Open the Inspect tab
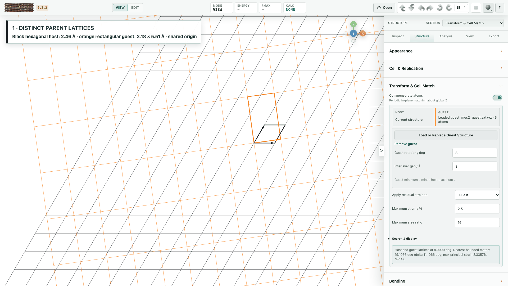The image size is (508, 286). [x=398, y=36]
